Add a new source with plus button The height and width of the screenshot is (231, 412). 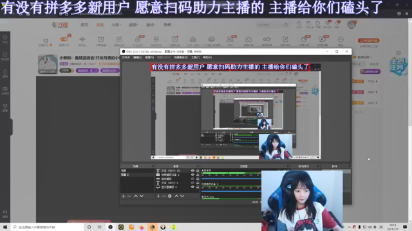(158, 196)
